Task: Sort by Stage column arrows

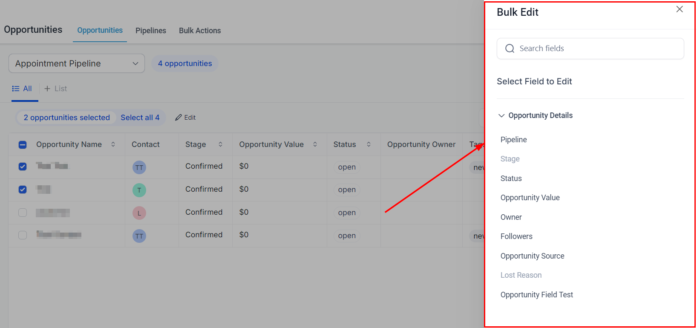Action: pyautogui.click(x=220, y=144)
